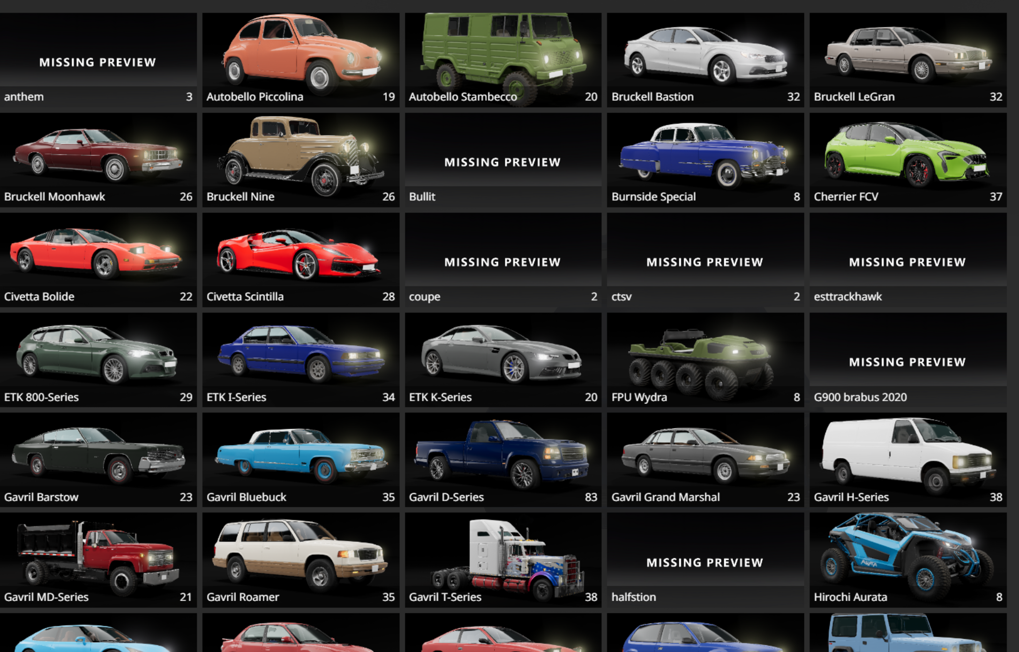This screenshot has height=652, width=1019.
Task: Open the FPU Wydra amphibious vehicle
Action: [x=705, y=360]
